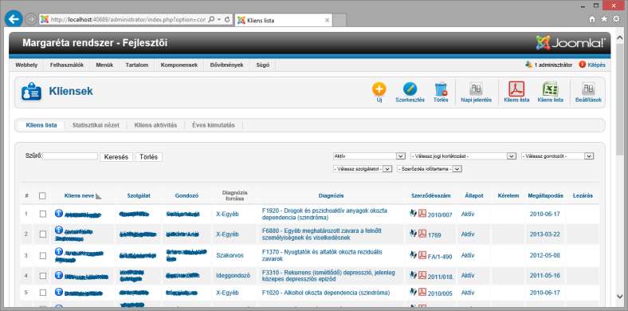Open the Bővítmények menu

click(x=226, y=65)
